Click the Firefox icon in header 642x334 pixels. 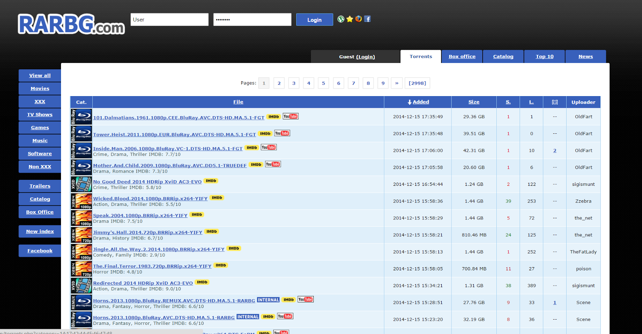coord(358,19)
